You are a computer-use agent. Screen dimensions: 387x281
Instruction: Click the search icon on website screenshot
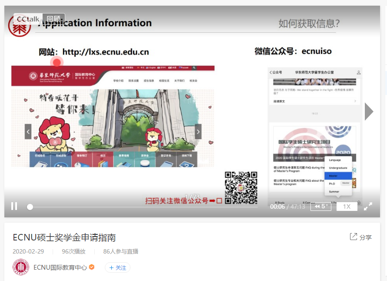point(194,68)
